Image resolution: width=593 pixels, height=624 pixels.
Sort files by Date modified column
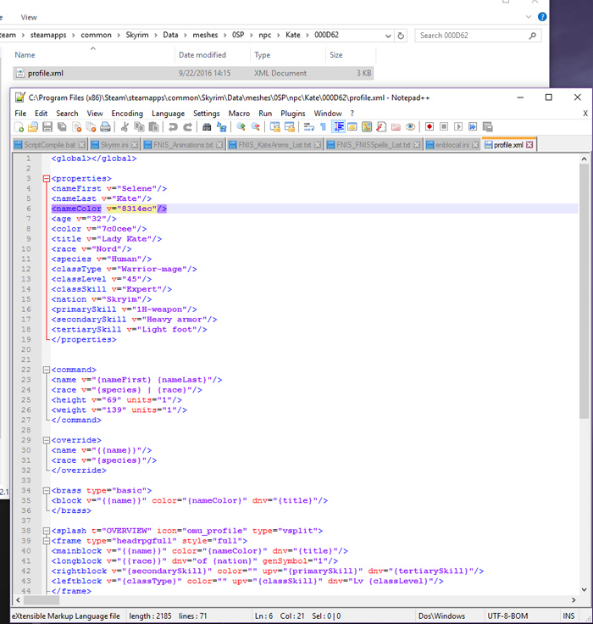pyautogui.click(x=202, y=55)
